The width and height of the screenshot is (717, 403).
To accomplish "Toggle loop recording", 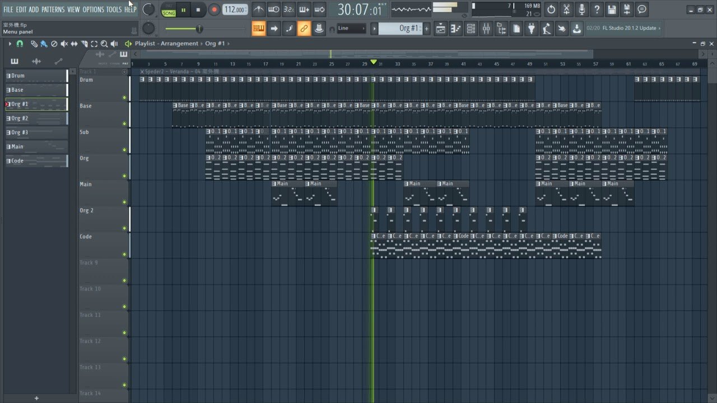I will pos(319,10).
